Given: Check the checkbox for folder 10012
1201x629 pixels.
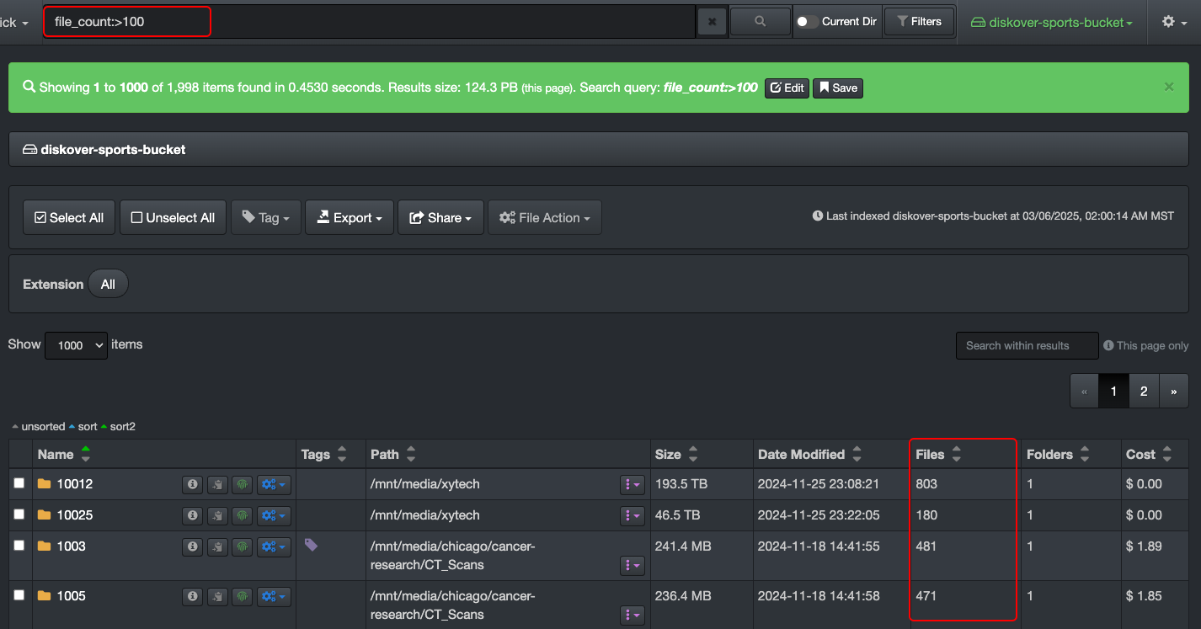Looking at the screenshot, I should click(19, 483).
